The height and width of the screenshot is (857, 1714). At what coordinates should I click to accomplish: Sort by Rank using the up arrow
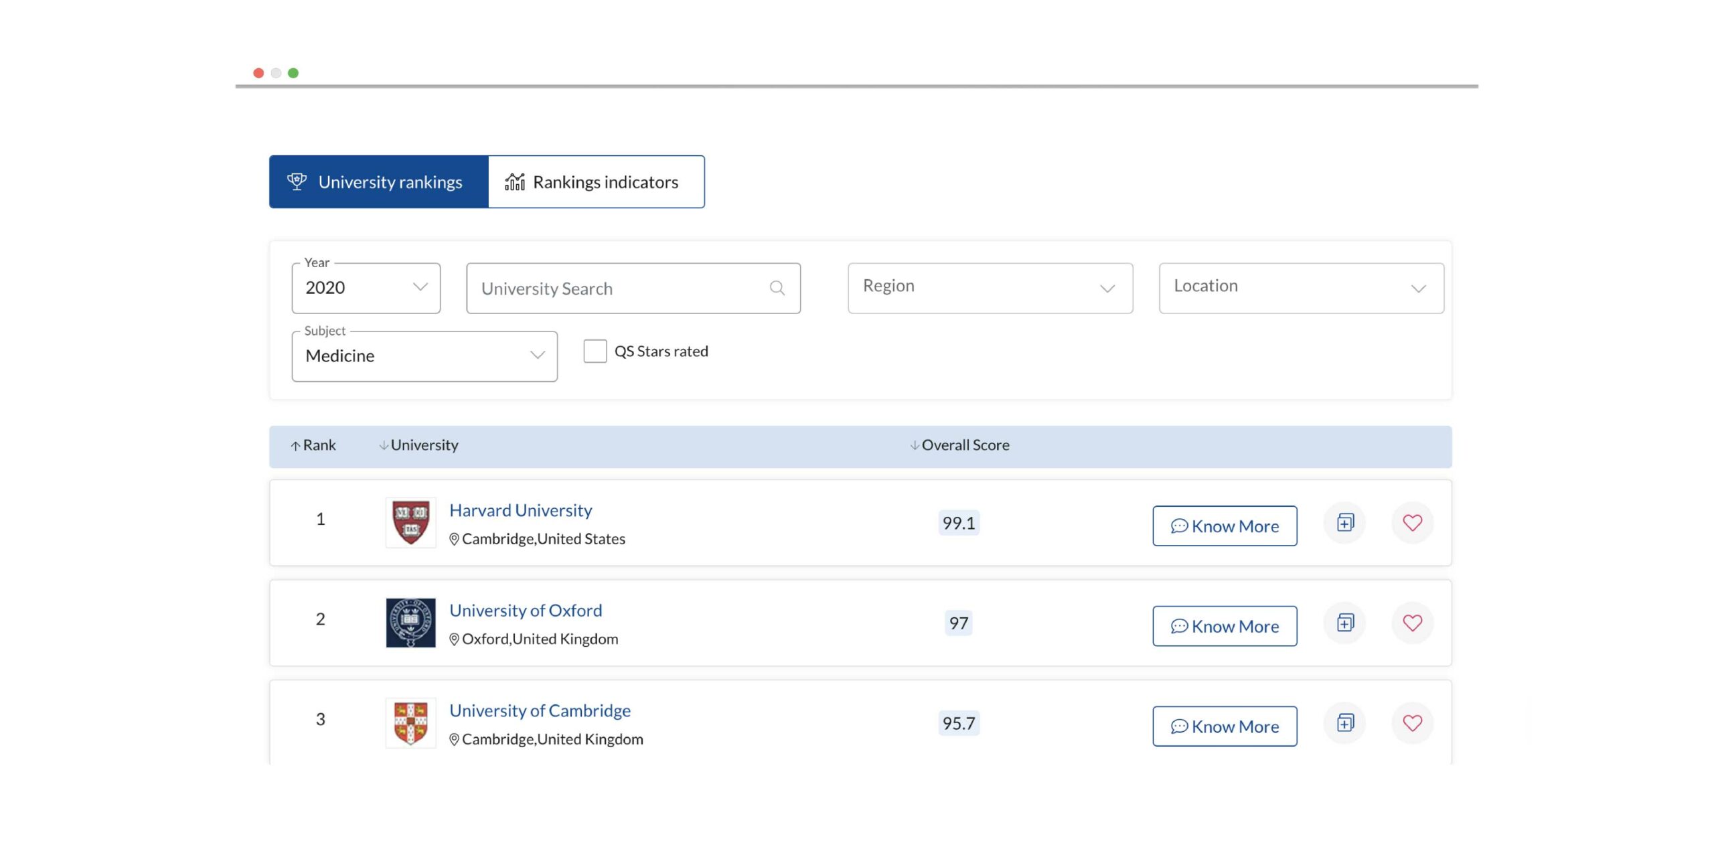tap(295, 446)
